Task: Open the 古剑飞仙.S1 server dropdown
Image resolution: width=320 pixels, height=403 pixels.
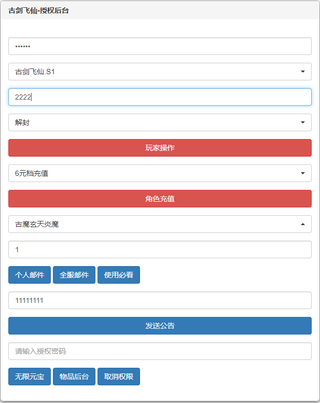Action: (x=160, y=72)
